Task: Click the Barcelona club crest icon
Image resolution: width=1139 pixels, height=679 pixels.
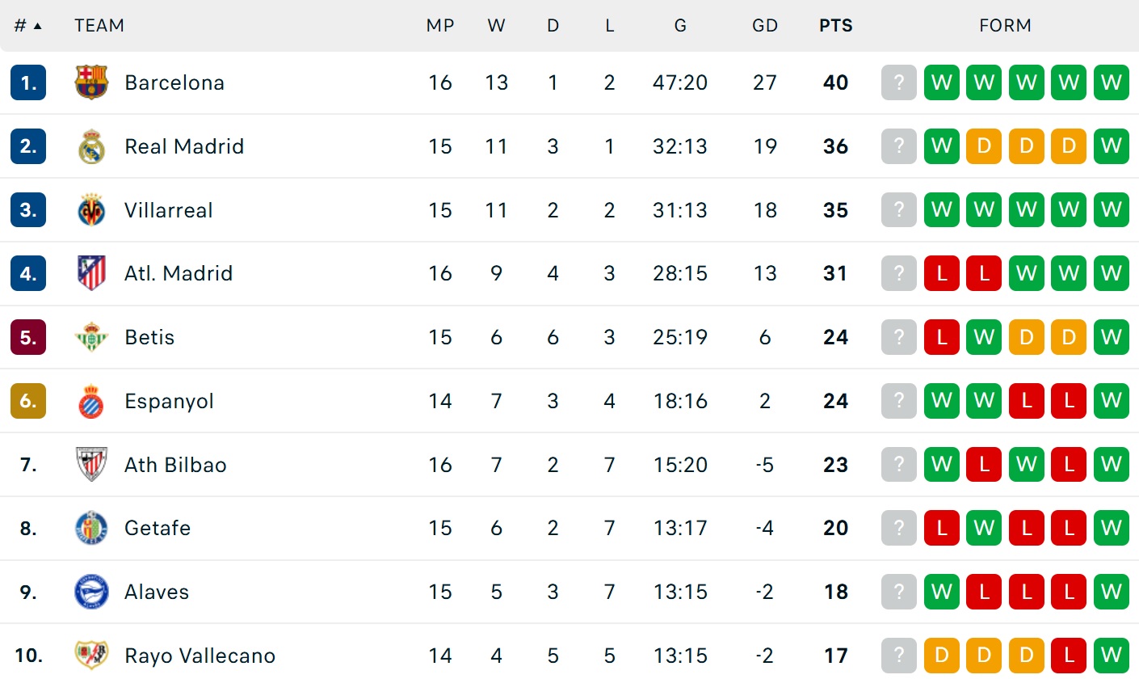Action: [91, 82]
